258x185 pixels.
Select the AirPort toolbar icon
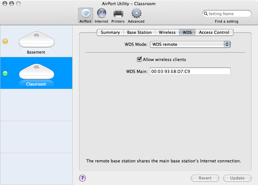[x=85, y=15]
